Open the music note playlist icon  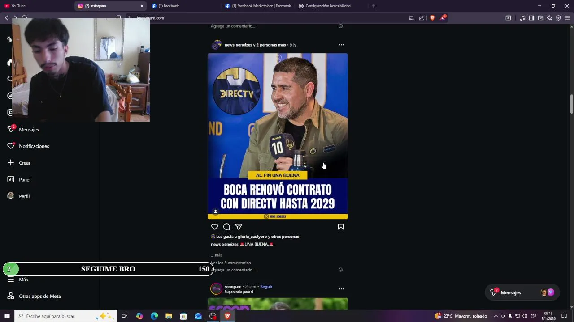(522, 18)
